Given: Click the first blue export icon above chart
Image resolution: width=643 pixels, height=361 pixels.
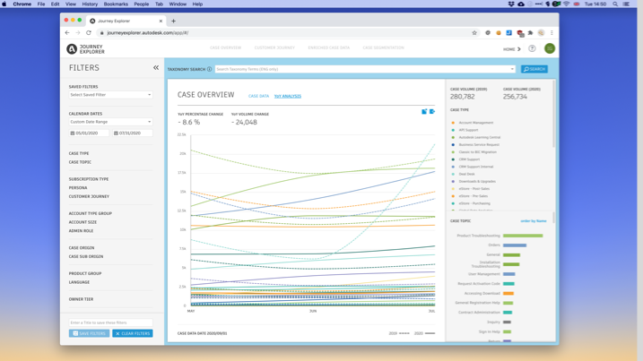Looking at the screenshot, I should [424, 111].
